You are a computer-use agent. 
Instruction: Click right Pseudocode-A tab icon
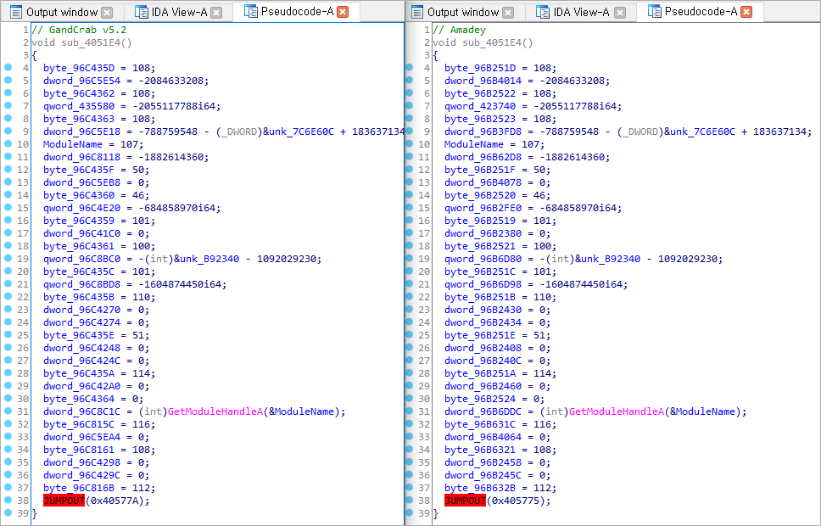point(655,12)
